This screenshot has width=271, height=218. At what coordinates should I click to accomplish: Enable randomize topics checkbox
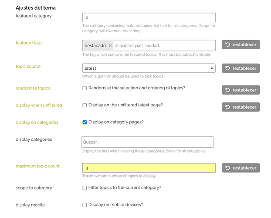click(x=85, y=88)
